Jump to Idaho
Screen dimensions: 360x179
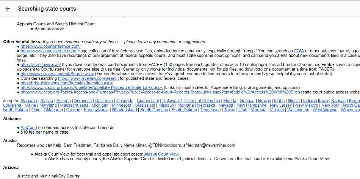(279, 101)
